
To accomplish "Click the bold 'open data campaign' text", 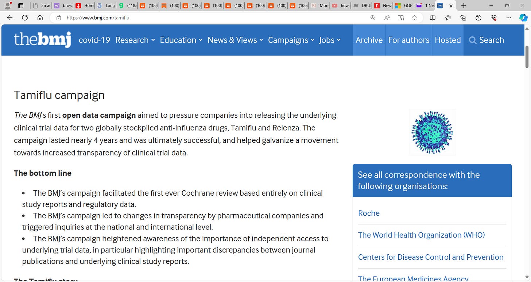I will point(99,115).
